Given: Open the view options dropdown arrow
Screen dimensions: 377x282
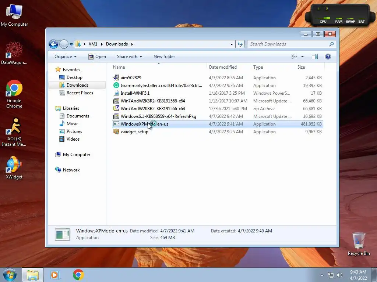Looking at the screenshot, I should click(303, 57).
